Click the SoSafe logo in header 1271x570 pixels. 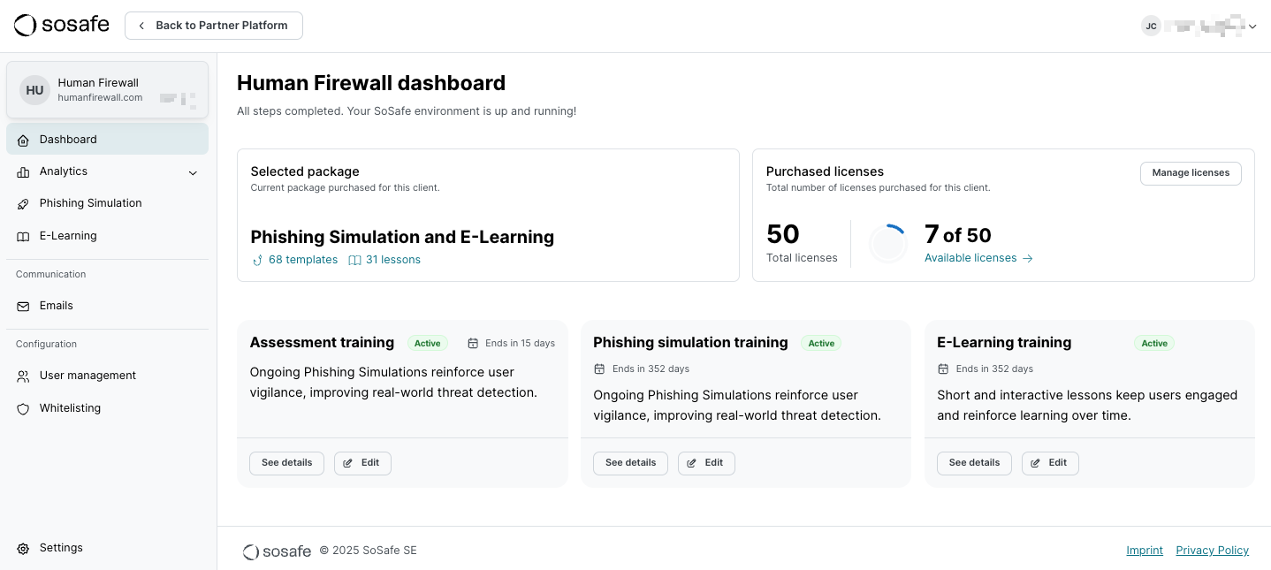point(62,26)
